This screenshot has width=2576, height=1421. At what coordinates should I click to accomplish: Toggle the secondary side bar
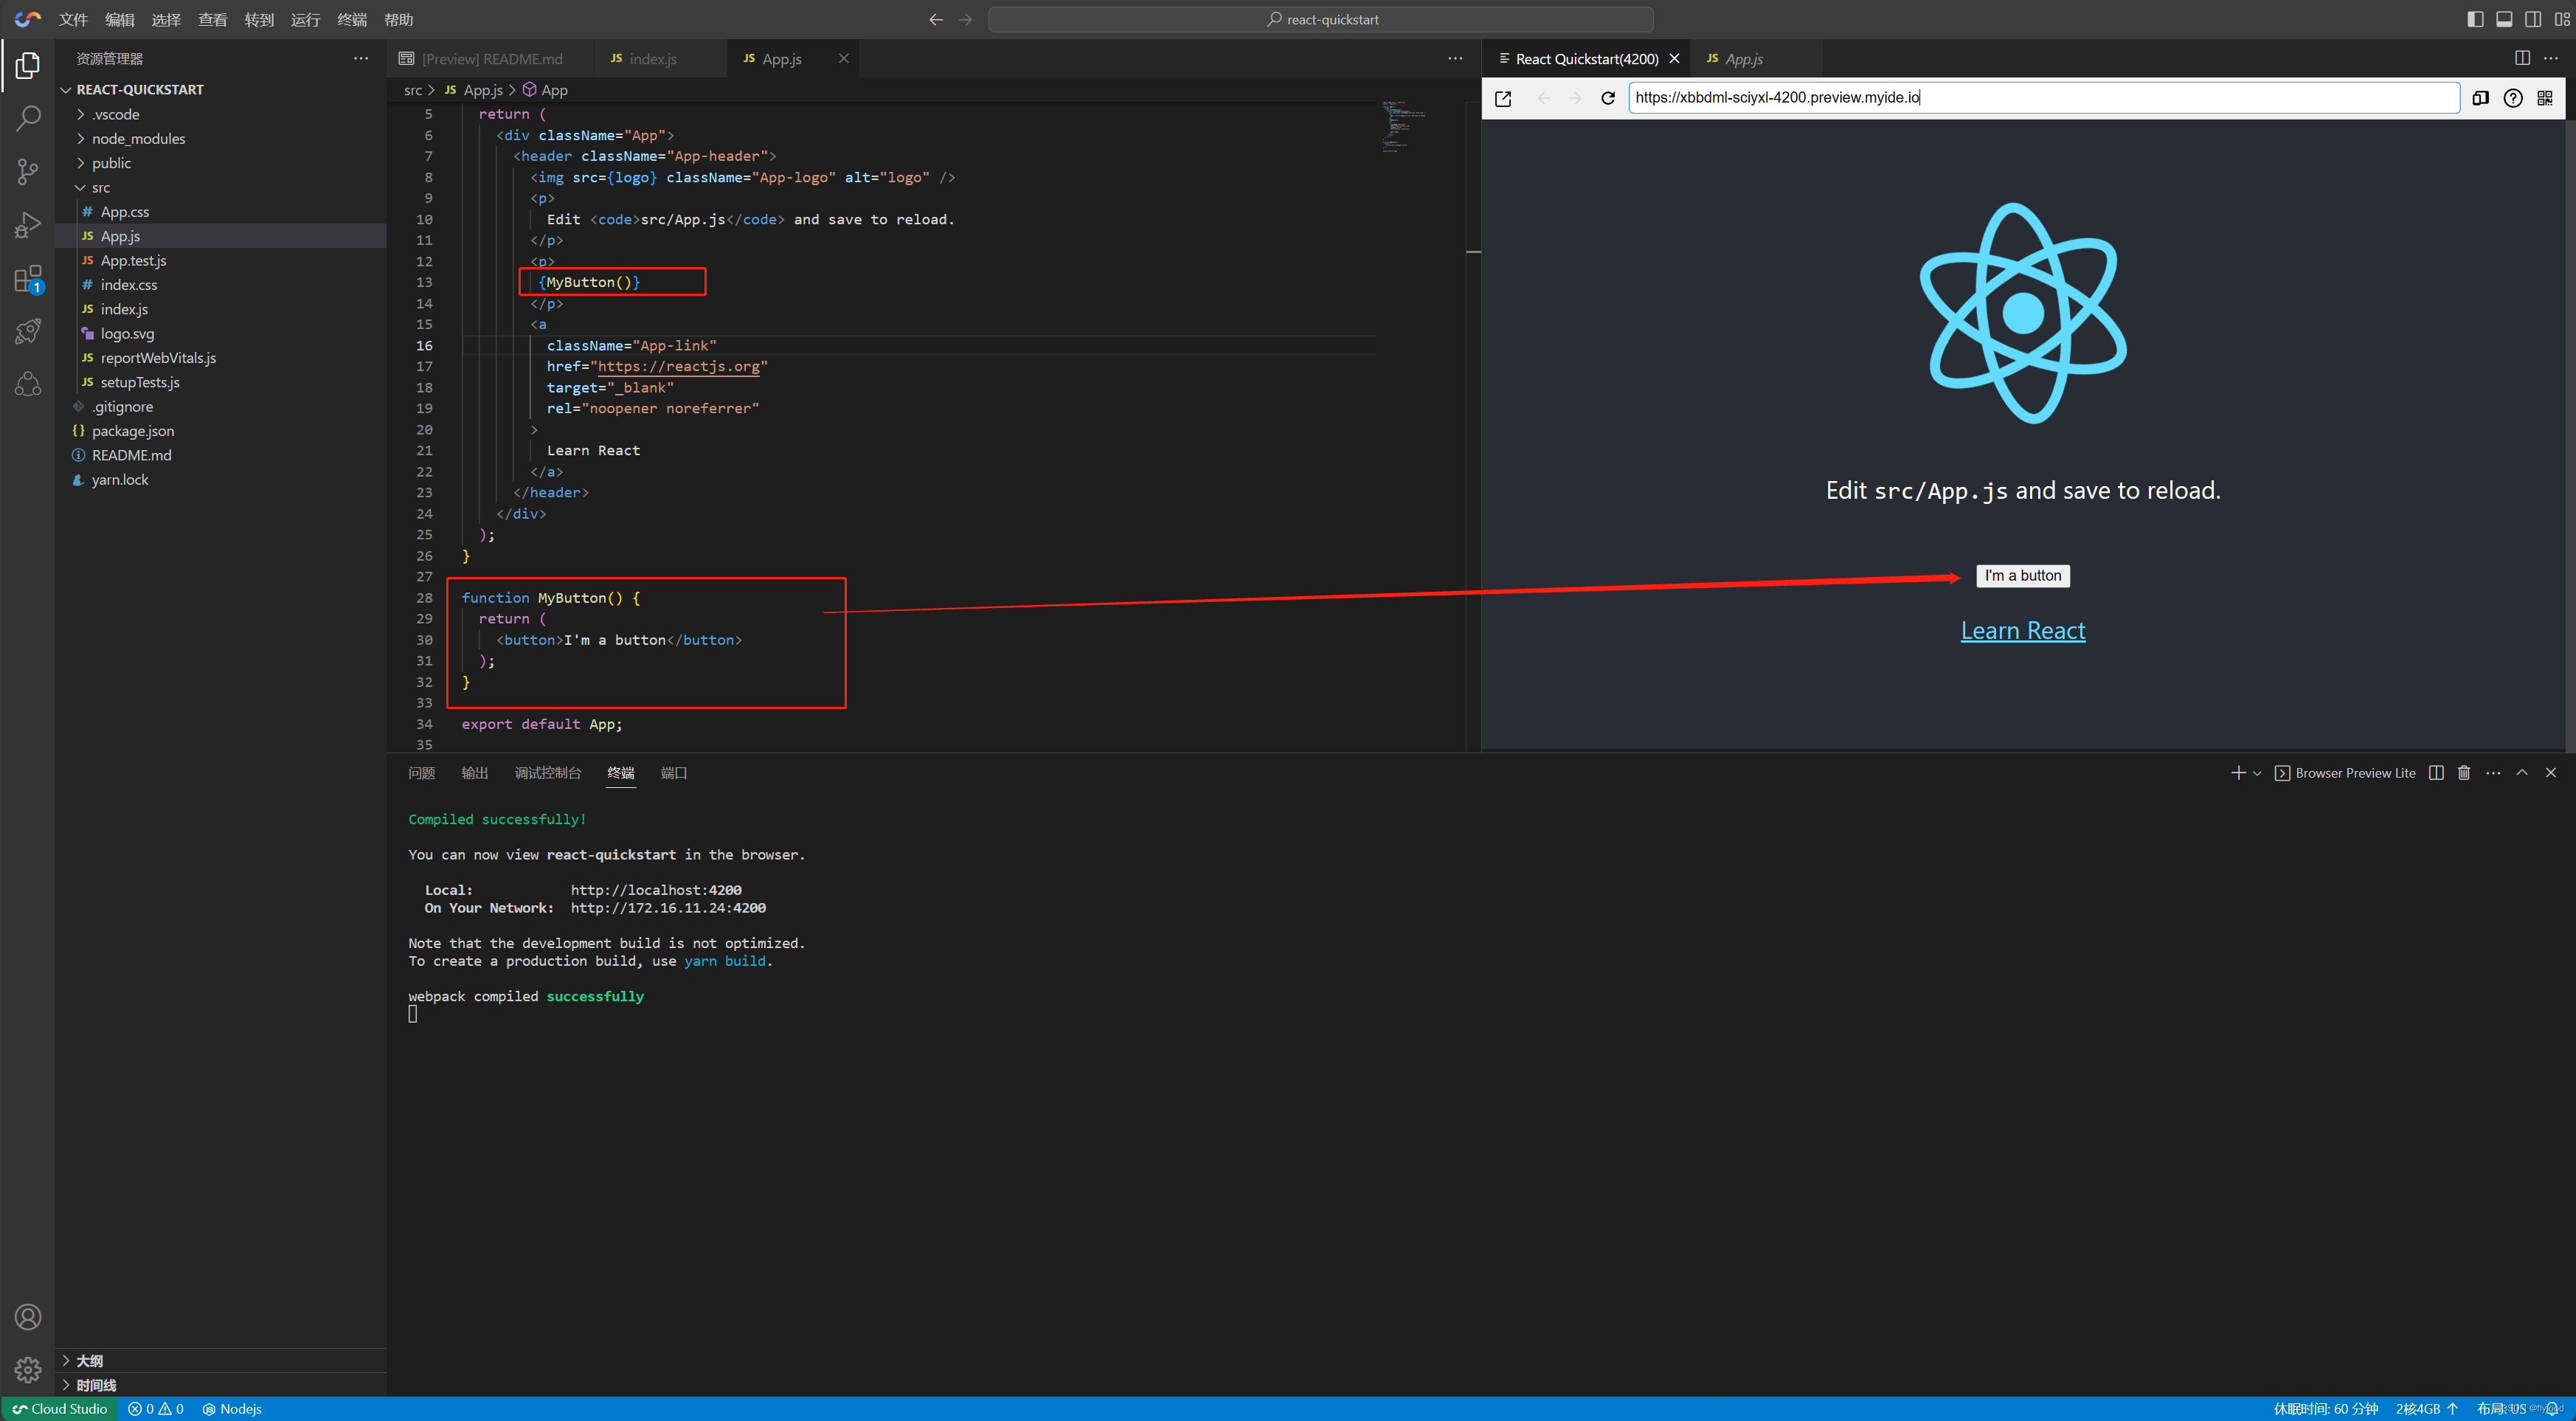[2534, 19]
